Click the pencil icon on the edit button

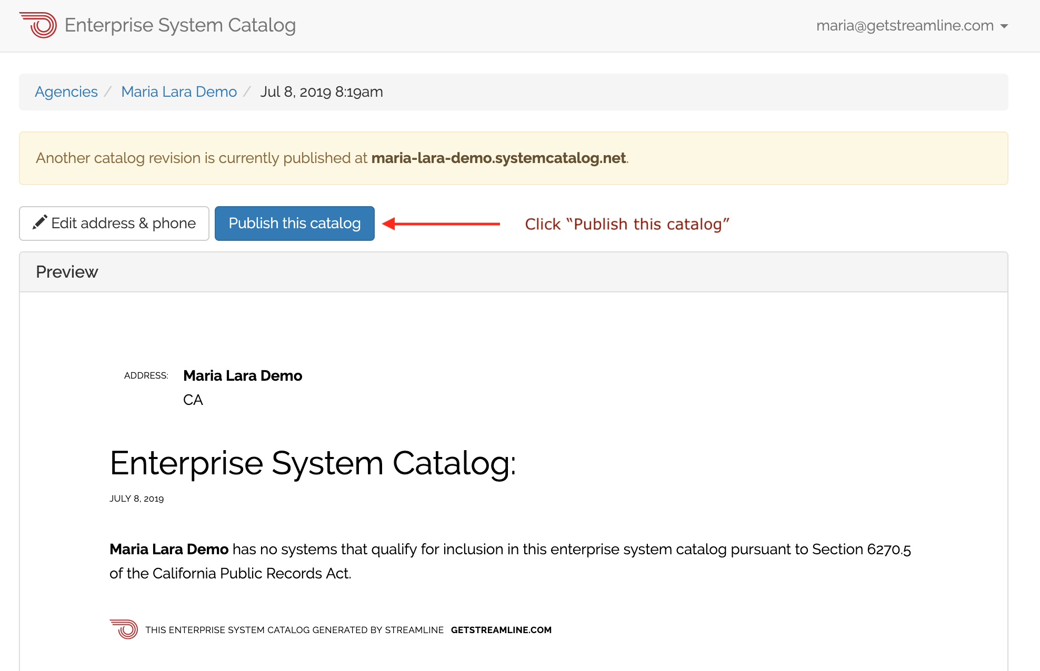tap(41, 222)
